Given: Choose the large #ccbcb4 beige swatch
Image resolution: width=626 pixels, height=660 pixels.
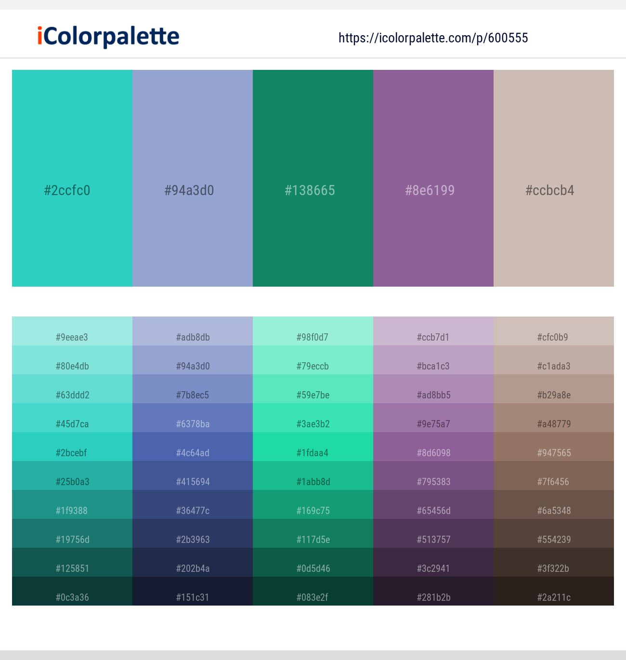Looking at the screenshot, I should point(554,178).
